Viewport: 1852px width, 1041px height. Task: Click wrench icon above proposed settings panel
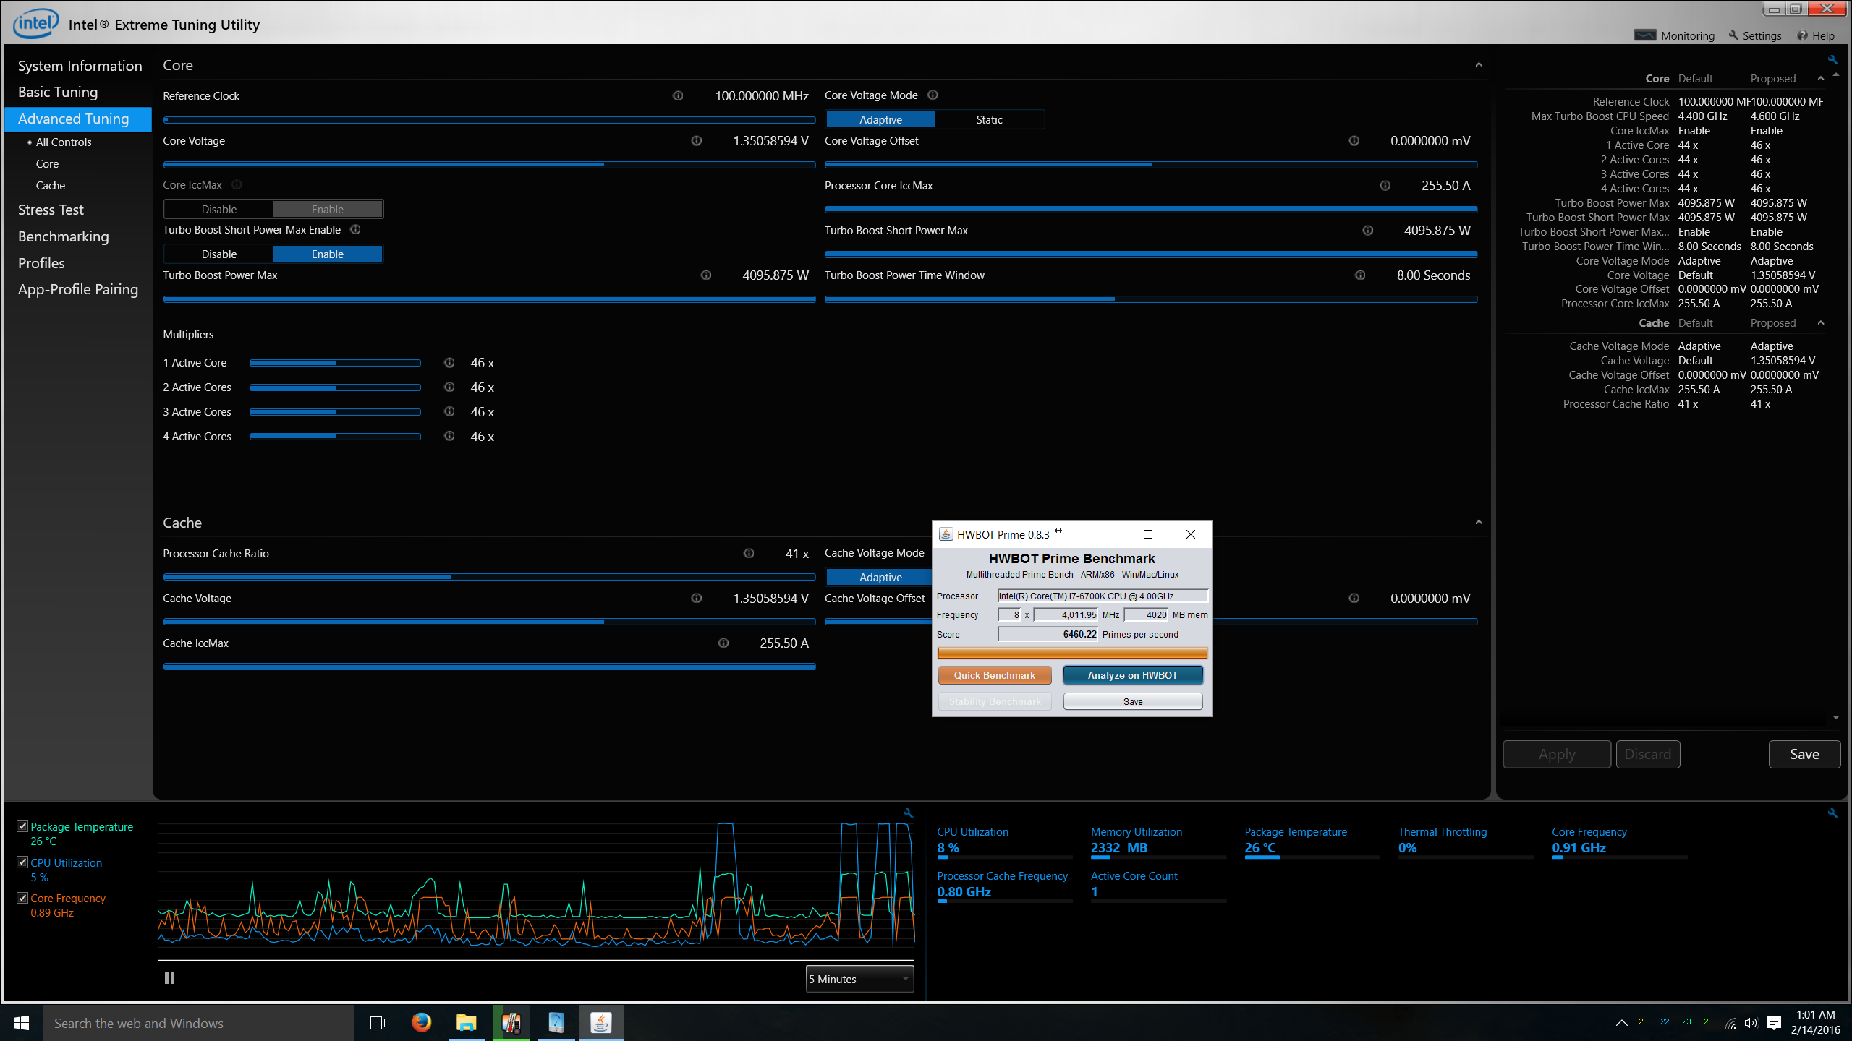1832,59
